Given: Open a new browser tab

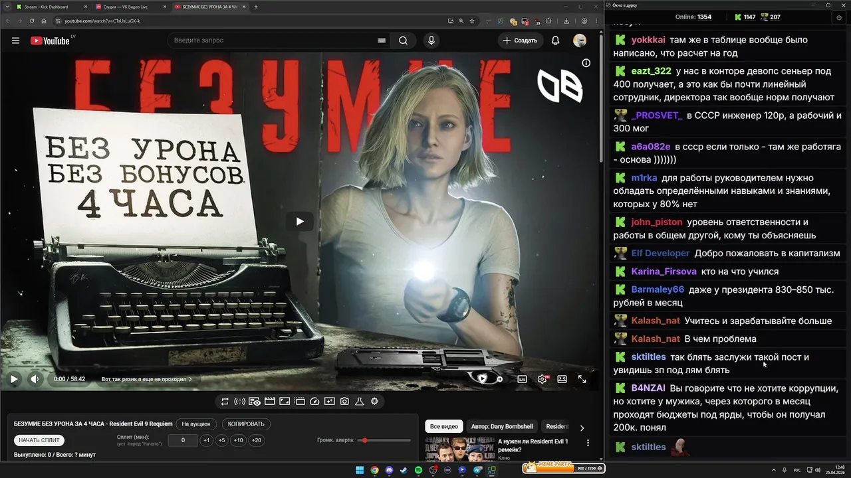Looking at the screenshot, I should (x=256, y=7).
